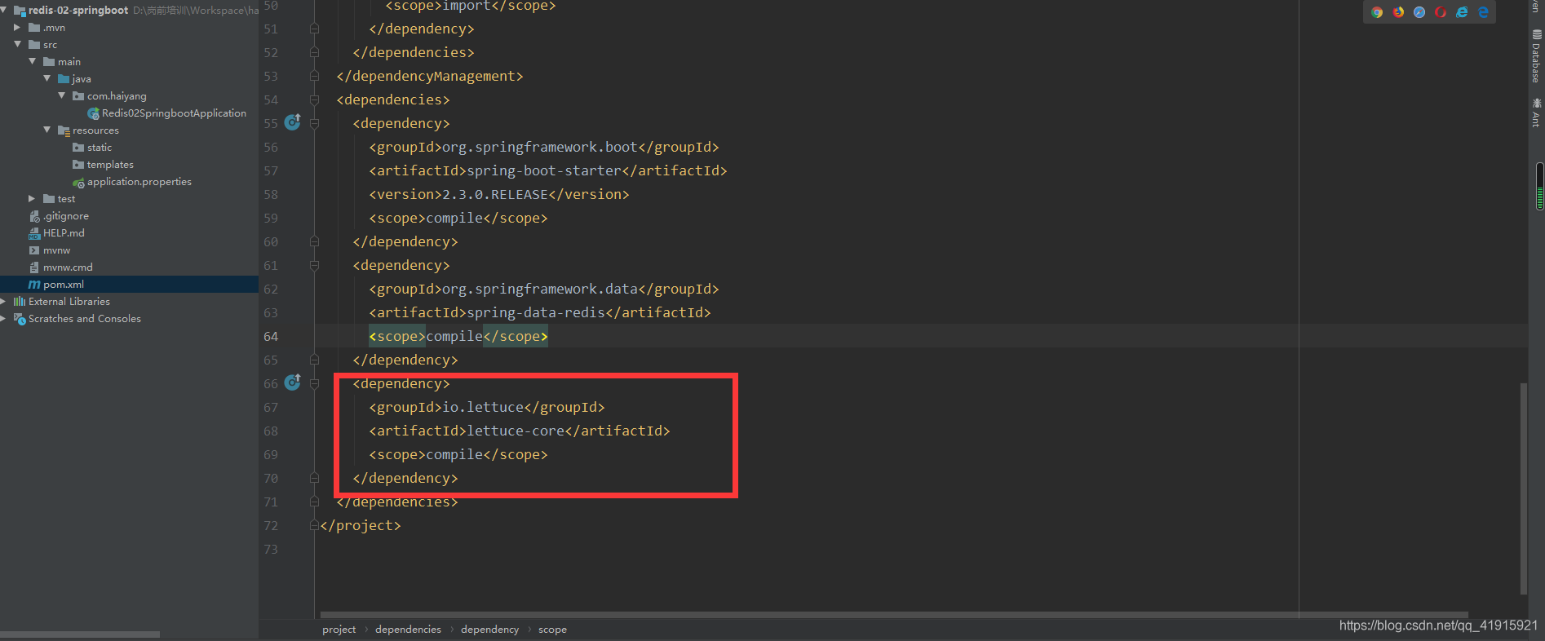Click the static folder icon
Viewport: 1545px width, 641px height.
[78, 148]
